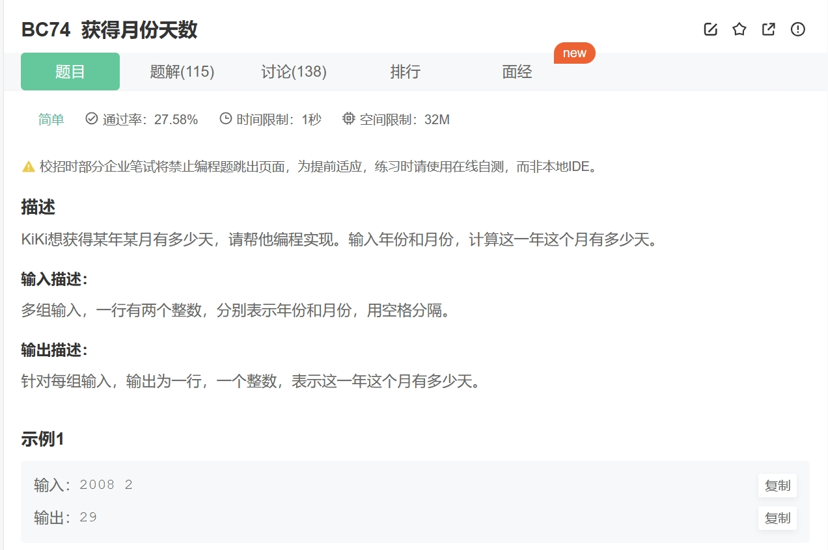Select the 排行 tab

pyautogui.click(x=405, y=72)
